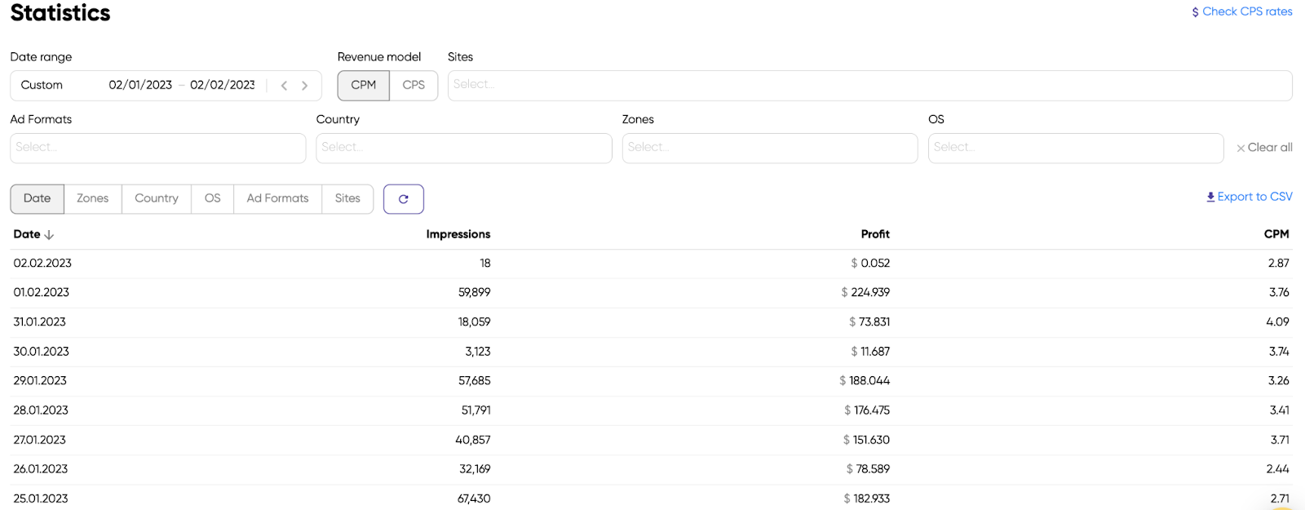Select CPM revenue model
Viewport: 1305px width, 510px height.
[x=363, y=86]
